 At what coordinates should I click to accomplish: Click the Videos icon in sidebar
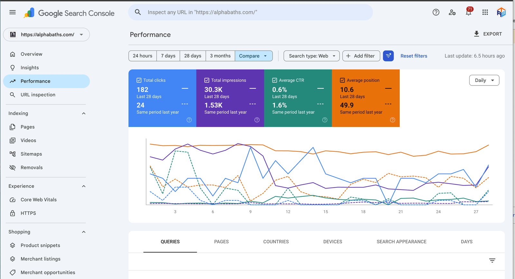click(13, 140)
